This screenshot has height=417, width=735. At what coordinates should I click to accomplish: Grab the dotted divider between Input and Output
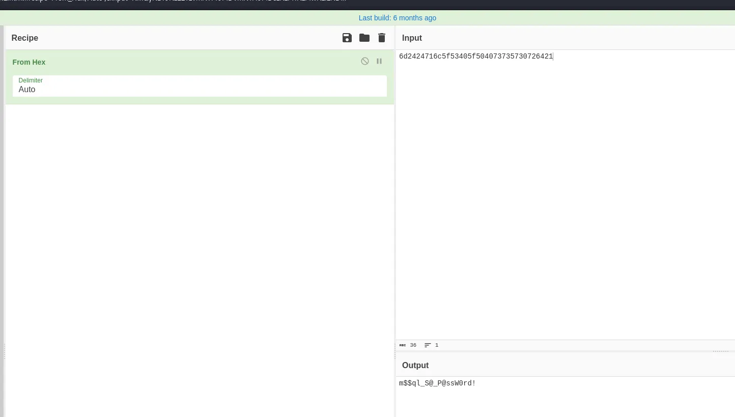[721, 351]
